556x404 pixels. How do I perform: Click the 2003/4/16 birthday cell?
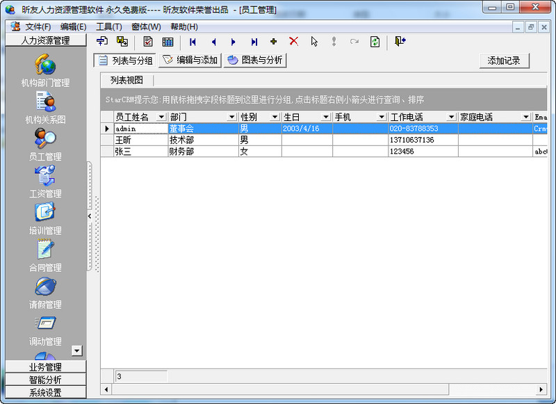[307, 129]
